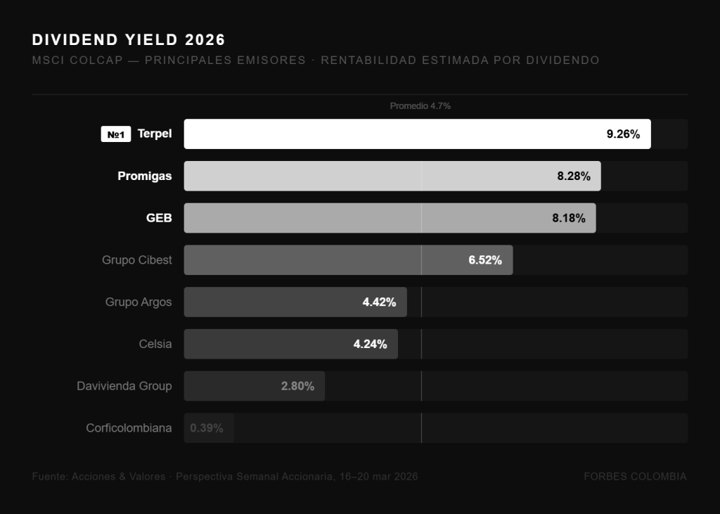The width and height of the screenshot is (720, 514).
Task: Click the Promigas 8.28% bar
Action: (x=392, y=176)
